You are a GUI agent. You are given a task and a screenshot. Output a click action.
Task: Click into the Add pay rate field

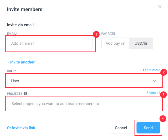click(115, 43)
